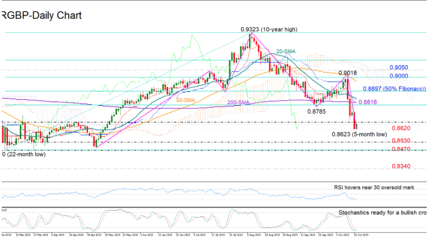Click the 0.9323 10-year high label
This screenshot has height=242, width=434.
pos(268,28)
